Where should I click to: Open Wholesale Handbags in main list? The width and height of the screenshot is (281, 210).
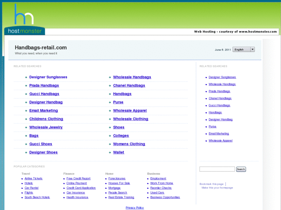pyautogui.click(x=132, y=77)
